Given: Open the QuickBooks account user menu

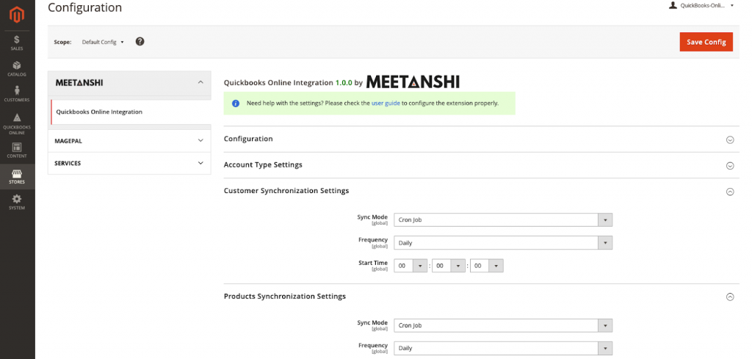Looking at the screenshot, I should [x=701, y=6].
